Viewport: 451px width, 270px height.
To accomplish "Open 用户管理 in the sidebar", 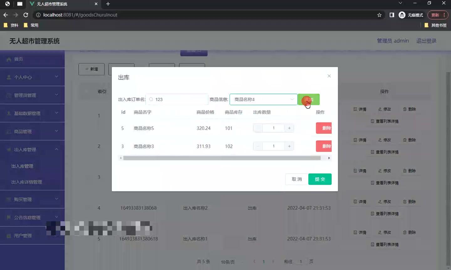I will click(x=32, y=236).
